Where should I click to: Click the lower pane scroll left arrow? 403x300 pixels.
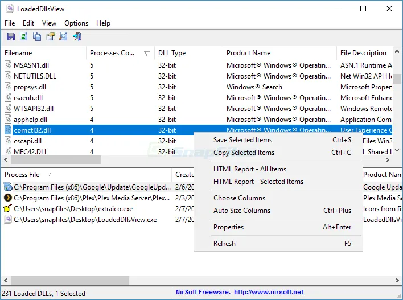pyautogui.click(x=6, y=280)
